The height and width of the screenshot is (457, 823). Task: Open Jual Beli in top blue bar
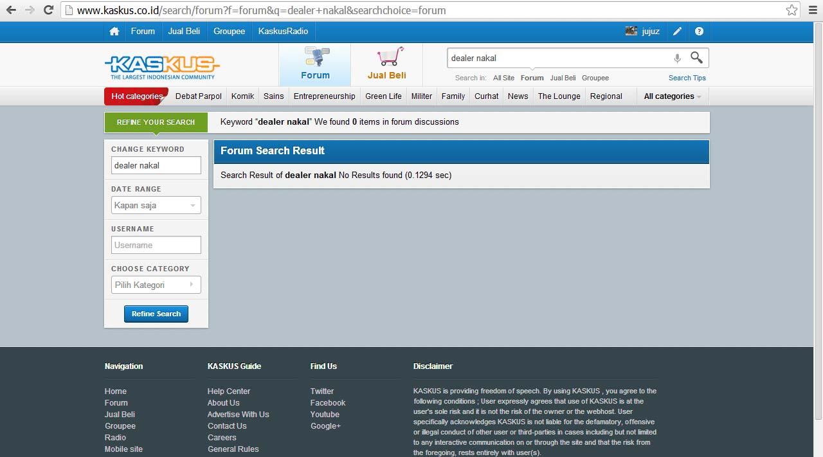184,31
